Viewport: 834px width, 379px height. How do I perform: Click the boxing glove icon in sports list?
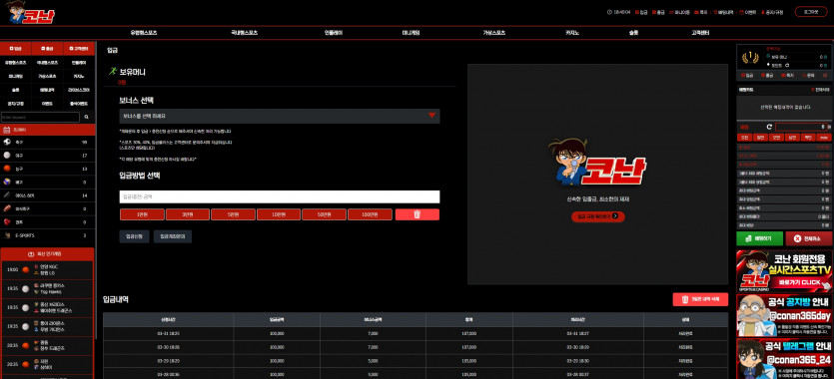coord(7,221)
